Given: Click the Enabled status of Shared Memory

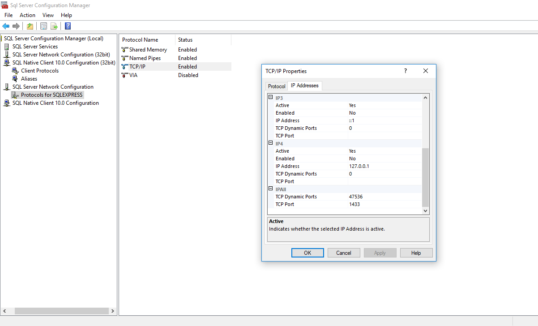Looking at the screenshot, I should coord(188,50).
